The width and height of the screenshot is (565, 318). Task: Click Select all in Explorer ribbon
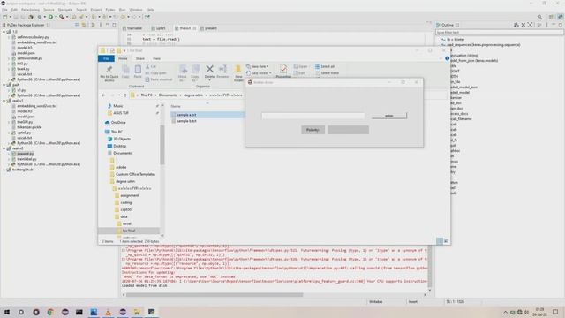[x=325, y=67]
